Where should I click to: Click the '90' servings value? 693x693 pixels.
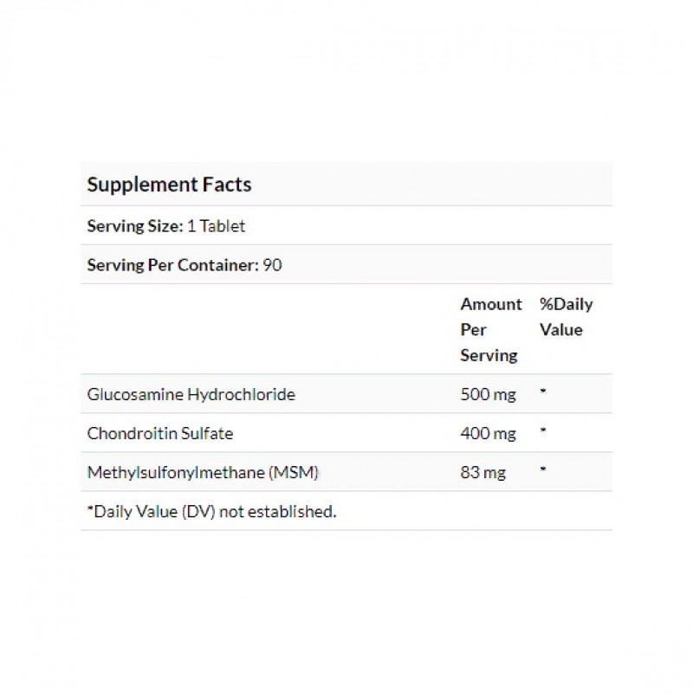[x=272, y=265]
